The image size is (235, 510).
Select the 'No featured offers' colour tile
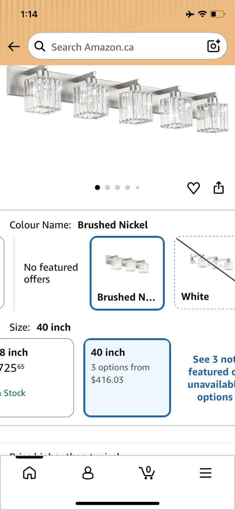coord(51,273)
